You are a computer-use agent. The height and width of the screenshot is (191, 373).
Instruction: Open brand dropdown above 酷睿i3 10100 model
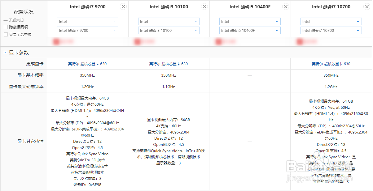tap(169, 21)
